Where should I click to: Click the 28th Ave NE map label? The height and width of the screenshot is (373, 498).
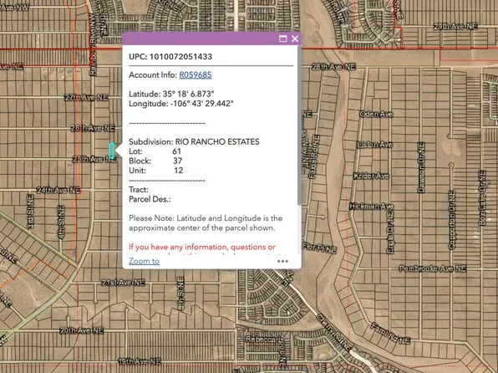(x=333, y=67)
